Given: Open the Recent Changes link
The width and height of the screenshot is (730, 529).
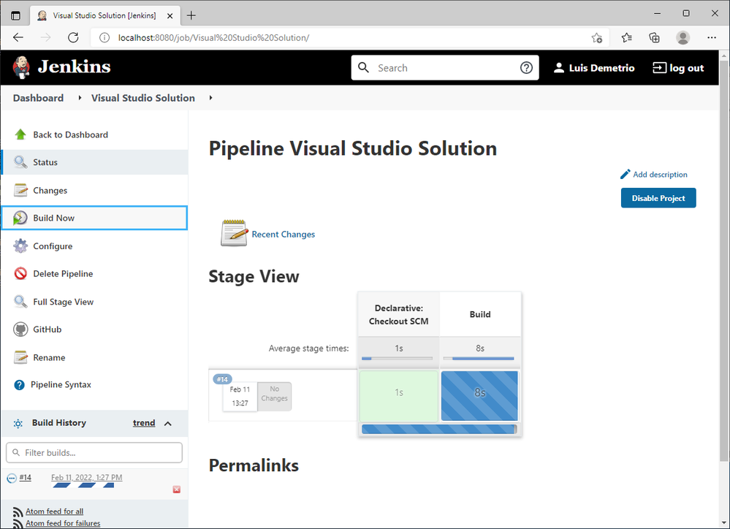Looking at the screenshot, I should point(283,235).
